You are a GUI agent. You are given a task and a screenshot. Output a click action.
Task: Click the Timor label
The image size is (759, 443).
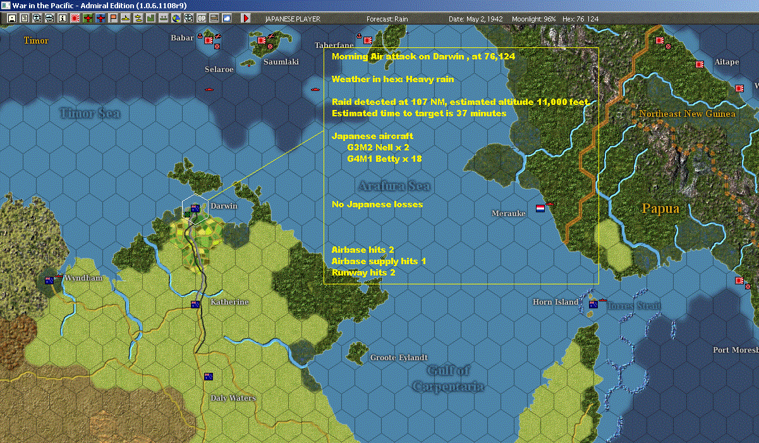(x=36, y=41)
